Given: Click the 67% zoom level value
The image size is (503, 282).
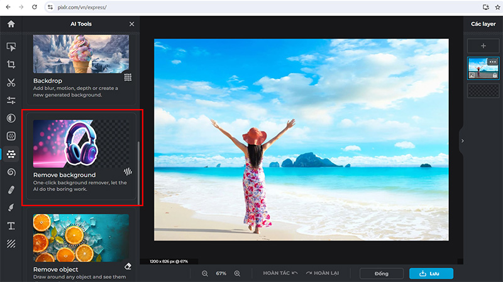Looking at the screenshot, I should click(221, 273).
